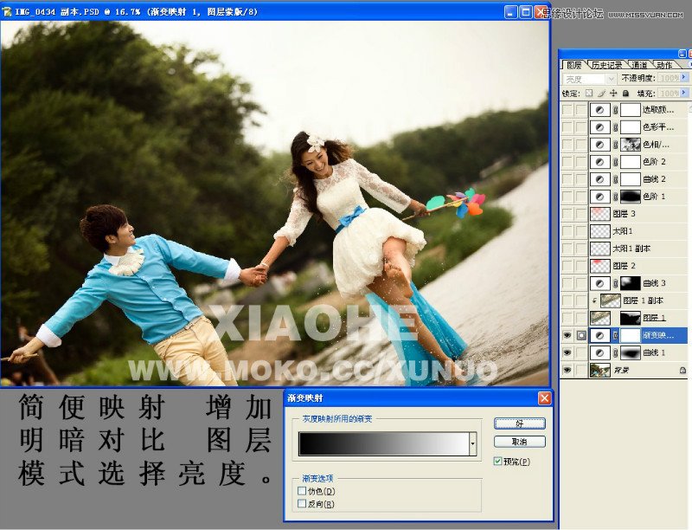Image resolution: width=692 pixels, height=530 pixels.
Task: Select the 色相 layer mask thumbnail
Action: click(631, 145)
